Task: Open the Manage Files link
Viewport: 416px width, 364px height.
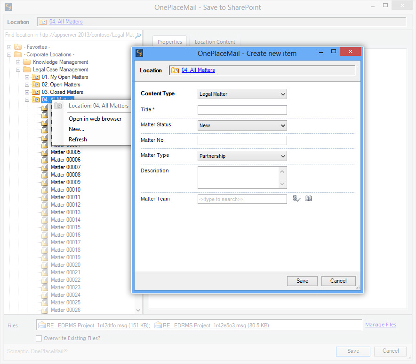Action: pyautogui.click(x=380, y=325)
